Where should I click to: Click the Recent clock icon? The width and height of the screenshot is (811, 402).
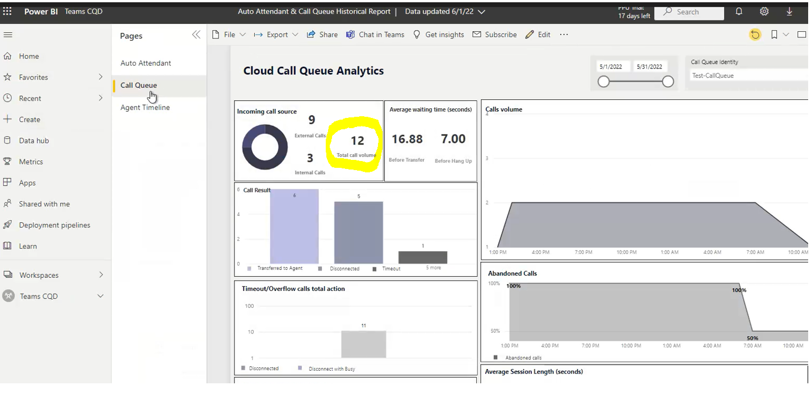tap(7, 98)
